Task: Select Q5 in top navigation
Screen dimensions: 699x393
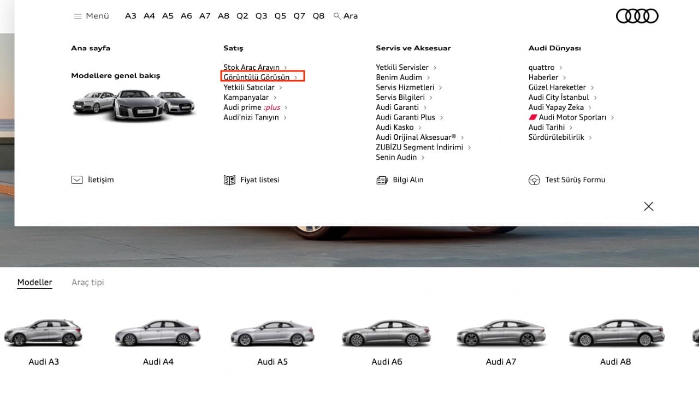Action: click(280, 16)
